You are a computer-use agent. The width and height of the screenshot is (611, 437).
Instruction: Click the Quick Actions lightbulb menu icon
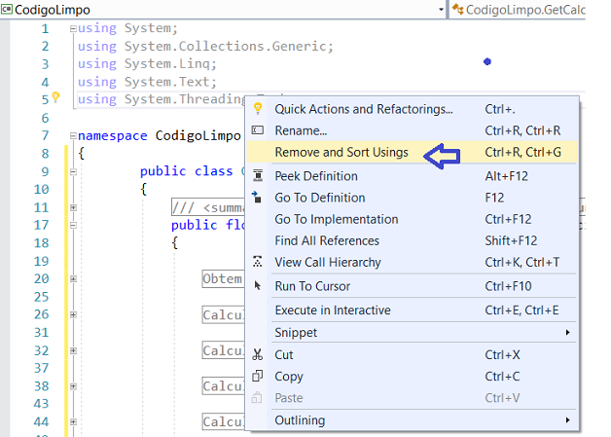point(258,109)
